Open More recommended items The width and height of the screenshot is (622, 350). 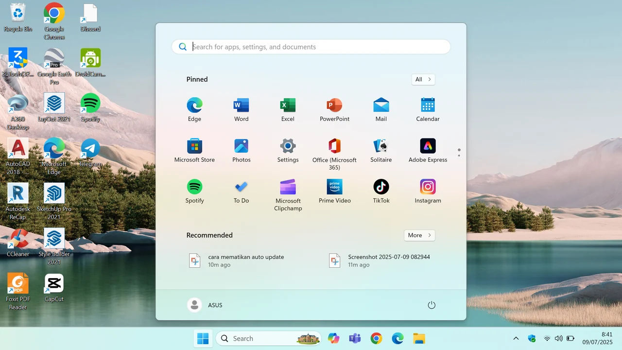(x=419, y=235)
